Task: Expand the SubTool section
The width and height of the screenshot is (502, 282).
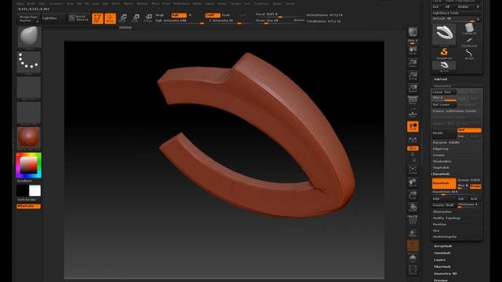Action: coord(441,79)
